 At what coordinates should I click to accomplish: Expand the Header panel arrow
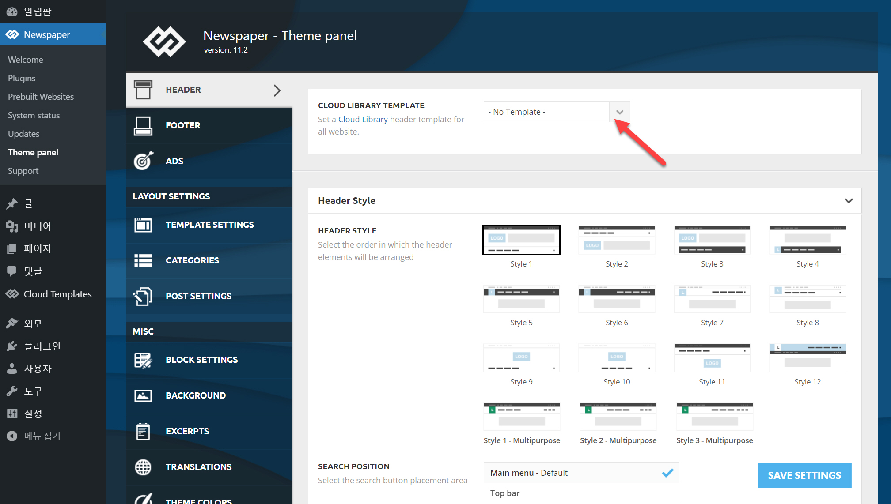click(x=277, y=90)
